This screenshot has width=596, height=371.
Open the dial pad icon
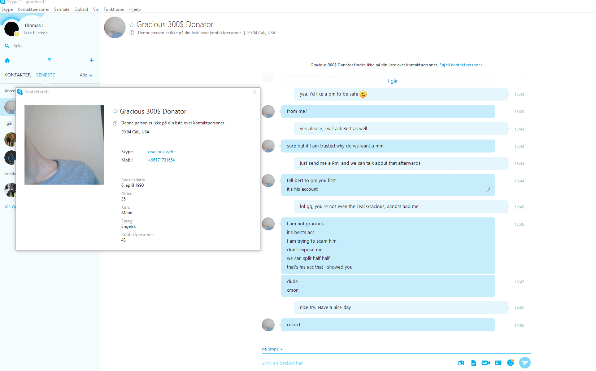pyautogui.click(x=49, y=60)
